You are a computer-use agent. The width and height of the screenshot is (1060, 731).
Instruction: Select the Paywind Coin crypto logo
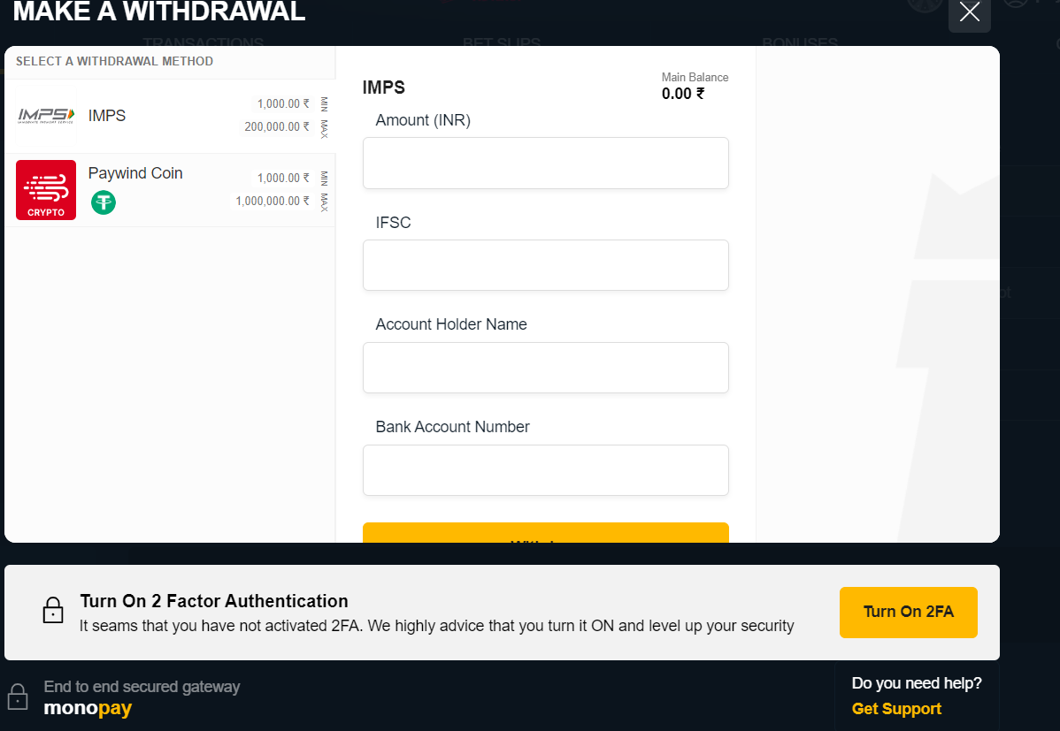[x=46, y=190]
